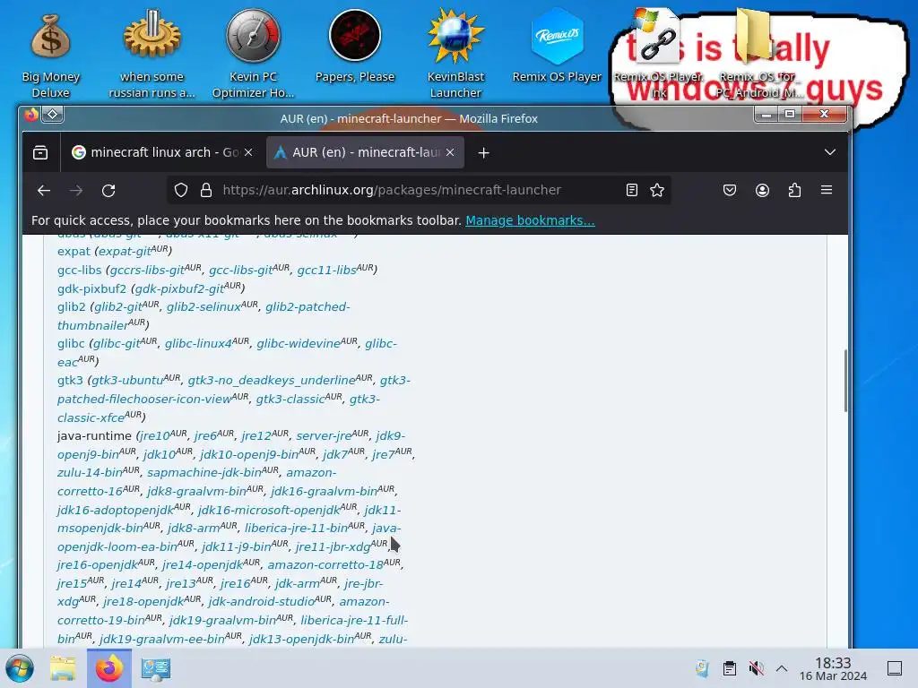The image size is (918, 688).
Task: Open the phone-and-document tray icon
Action: pos(702,668)
